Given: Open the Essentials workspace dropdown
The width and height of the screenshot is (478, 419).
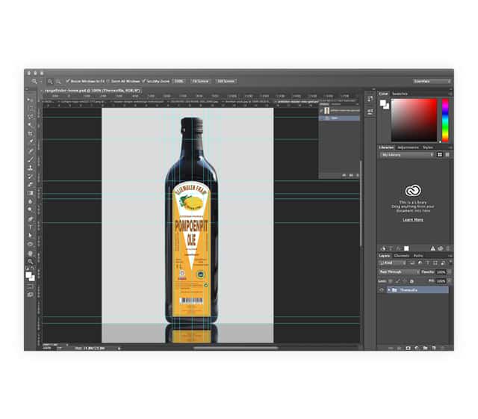Looking at the screenshot, I should pyautogui.click(x=432, y=82).
